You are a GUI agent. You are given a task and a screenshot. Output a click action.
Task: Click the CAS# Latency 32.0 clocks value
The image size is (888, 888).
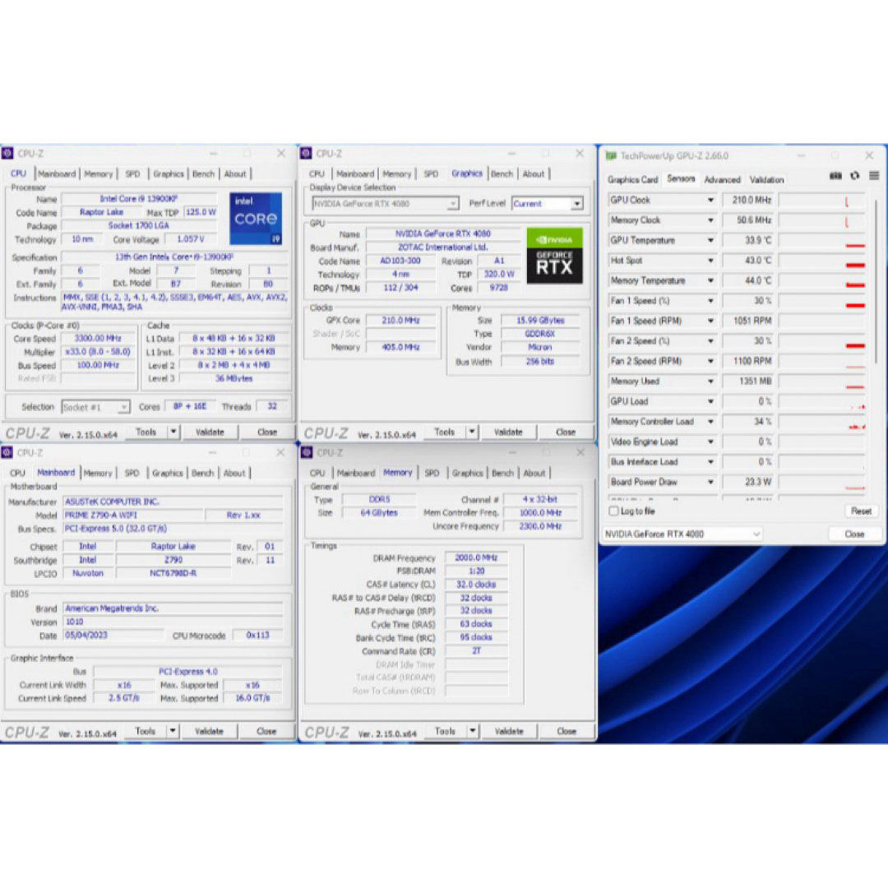(476, 585)
